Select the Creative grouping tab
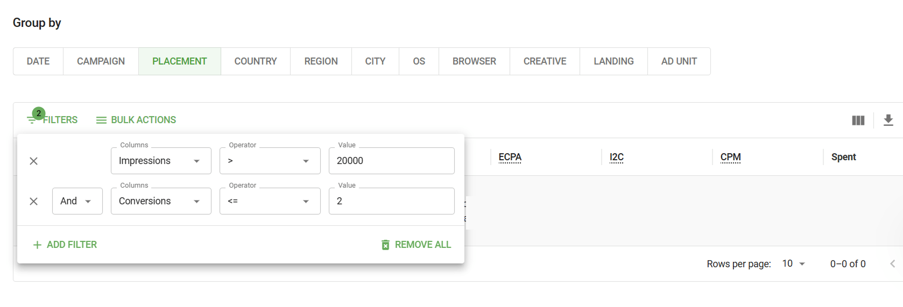This screenshot has width=903, height=307. (x=545, y=61)
